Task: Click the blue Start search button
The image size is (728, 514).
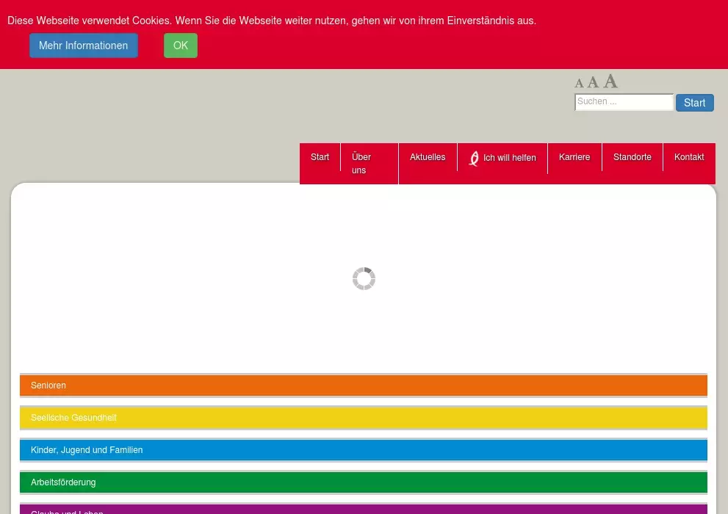Action: click(x=694, y=103)
